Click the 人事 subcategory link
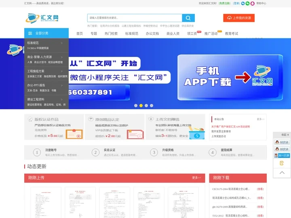The image size is (291, 218). 30,62
